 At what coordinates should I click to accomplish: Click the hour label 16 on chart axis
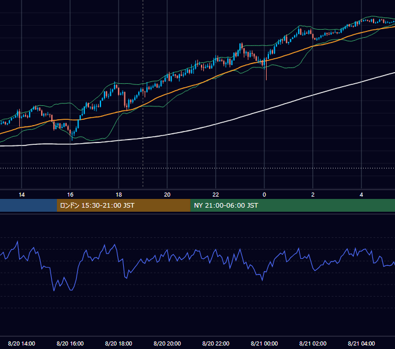coord(70,195)
